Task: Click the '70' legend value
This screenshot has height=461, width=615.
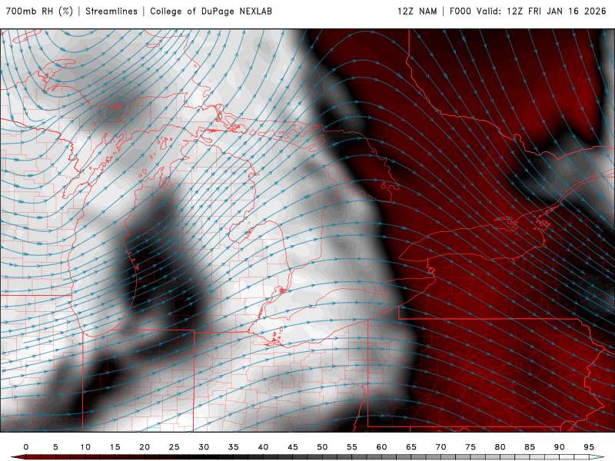Action: (x=440, y=447)
